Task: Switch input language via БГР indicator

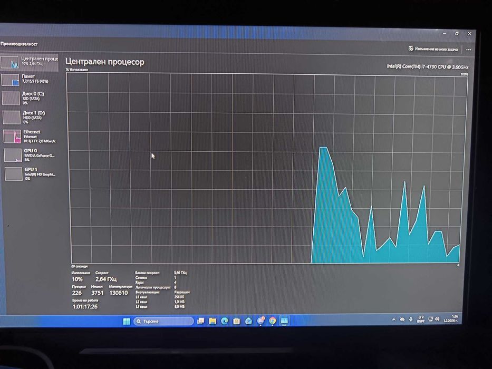Action: tap(421, 319)
